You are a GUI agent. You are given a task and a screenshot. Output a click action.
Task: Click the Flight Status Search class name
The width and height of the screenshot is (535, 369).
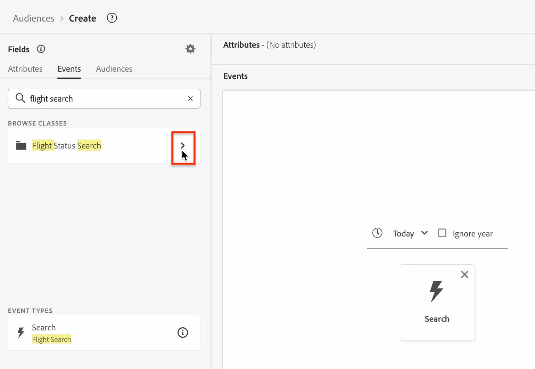click(x=66, y=145)
